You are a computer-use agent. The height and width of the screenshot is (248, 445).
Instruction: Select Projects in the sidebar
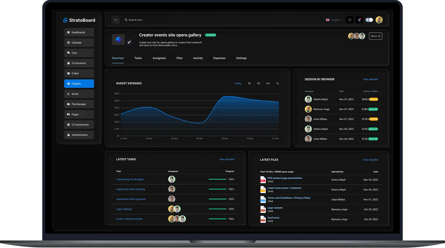(79, 84)
